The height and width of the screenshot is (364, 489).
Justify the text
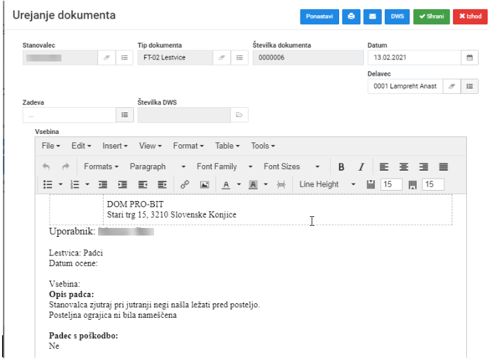[443, 167]
